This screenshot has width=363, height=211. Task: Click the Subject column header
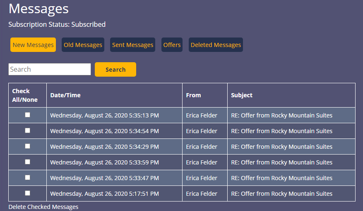pyautogui.click(x=241, y=95)
